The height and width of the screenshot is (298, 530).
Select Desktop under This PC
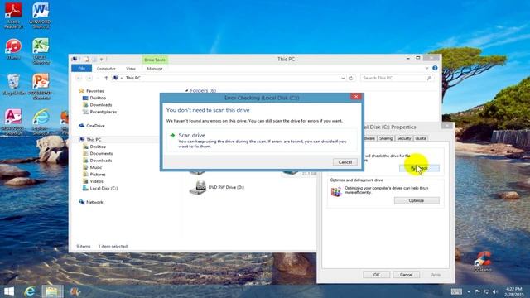(98, 147)
